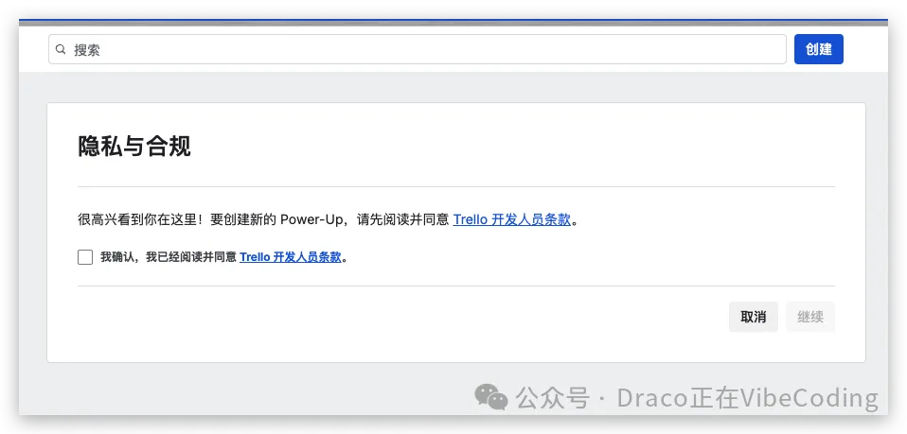Open the bold Trello 开发人员条款 link beside checkbox
The height and width of the screenshot is (434, 907).
(x=291, y=257)
